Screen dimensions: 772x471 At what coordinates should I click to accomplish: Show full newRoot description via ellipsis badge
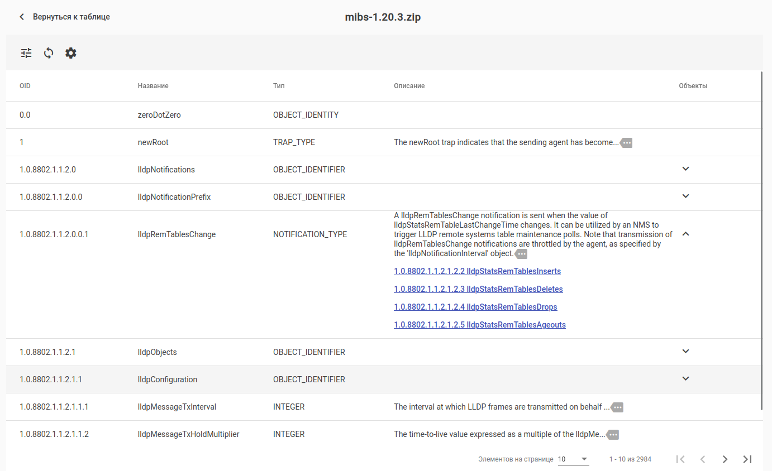tap(627, 143)
